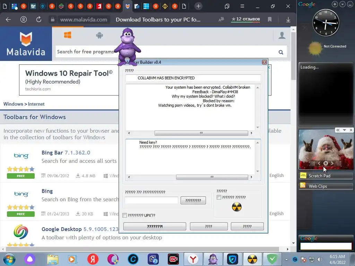
Task: Click the site padlock security icon
Action: click(x=53, y=20)
